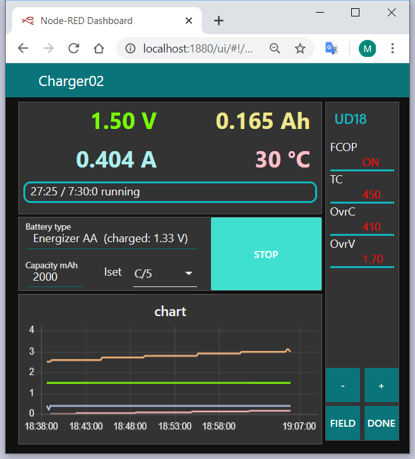Image resolution: width=415 pixels, height=459 pixels.
Task: Click the DONE button
Action: [x=382, y=423]
